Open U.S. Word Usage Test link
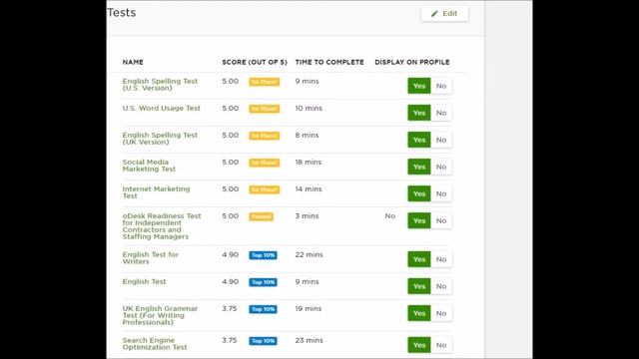Image resolution: width=639 pixels, height=359 pixels. (162, 109)
